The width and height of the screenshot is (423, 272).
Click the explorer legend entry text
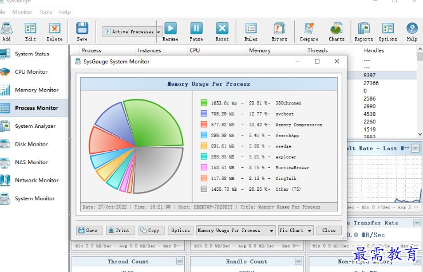(x=286, y=157)
